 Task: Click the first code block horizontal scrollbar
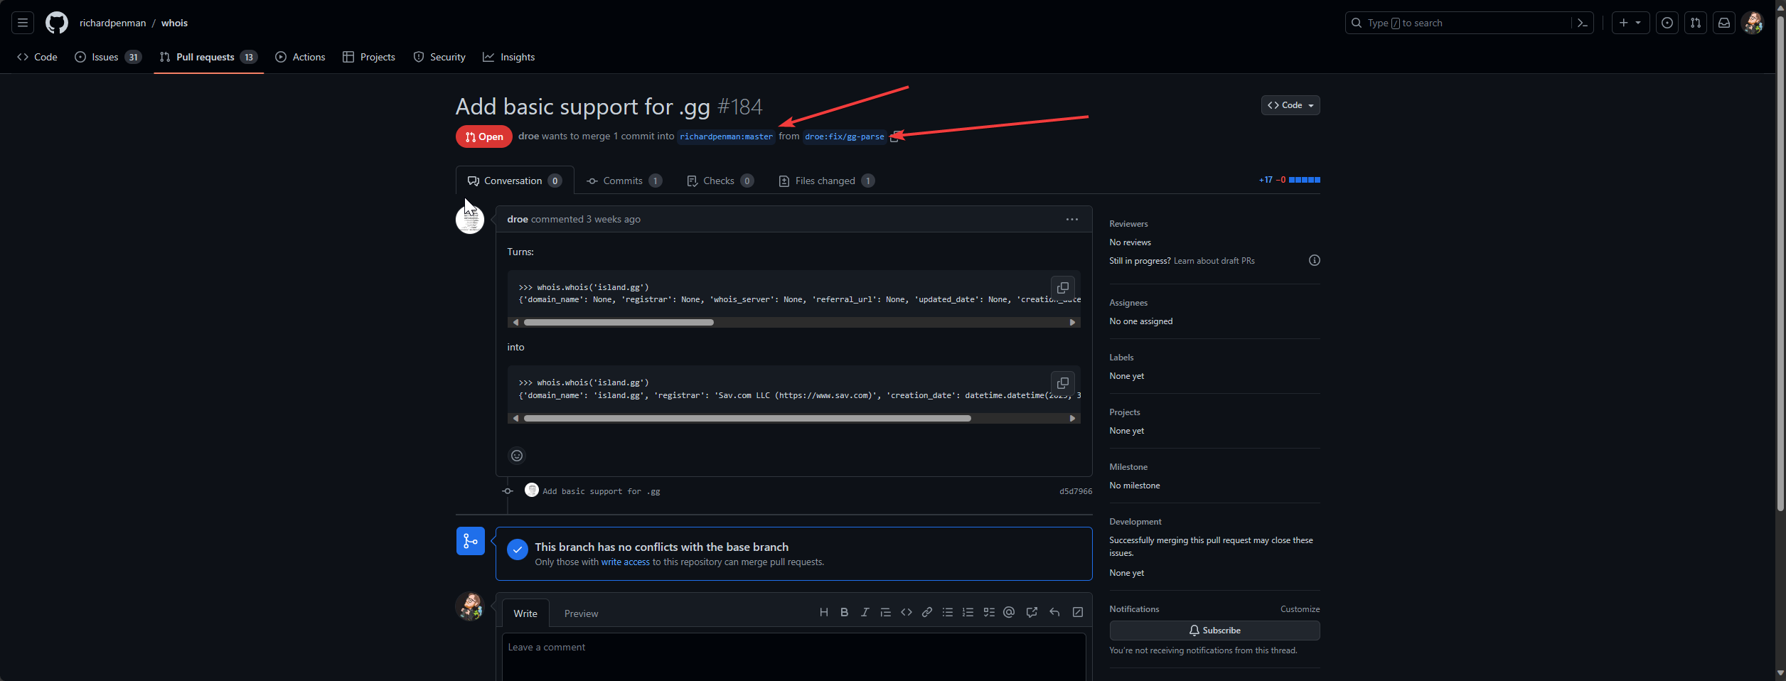point(619,323)
